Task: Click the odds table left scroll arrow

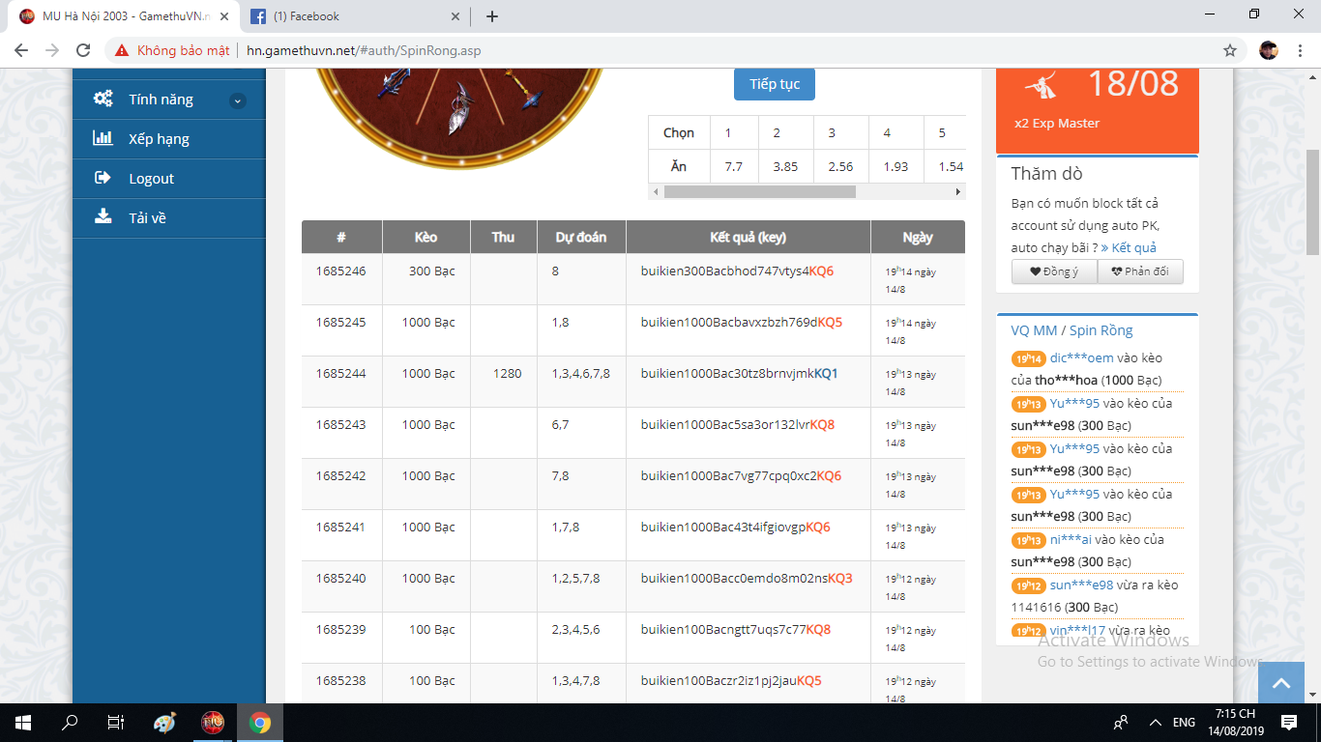Action: point(655,192)
